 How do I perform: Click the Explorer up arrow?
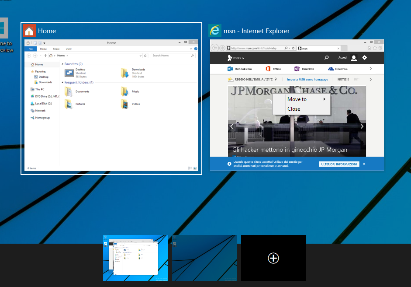[x=45, y=56]
